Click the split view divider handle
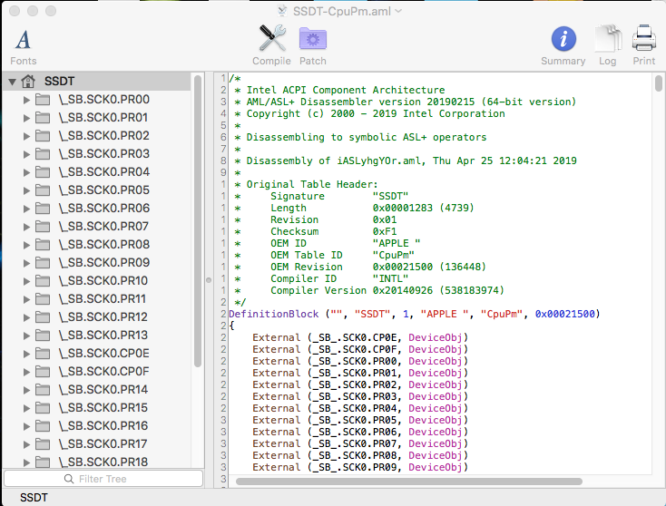666x506 pixels. click(x=209, y=280)
